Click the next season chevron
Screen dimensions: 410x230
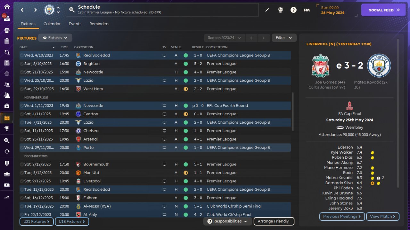tap(263, 38)
